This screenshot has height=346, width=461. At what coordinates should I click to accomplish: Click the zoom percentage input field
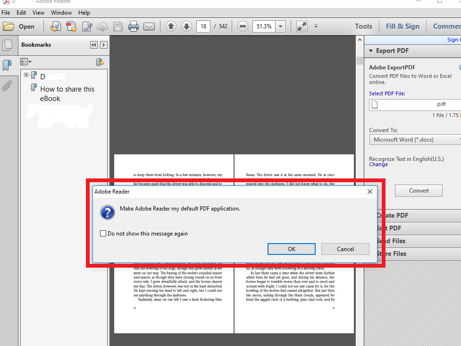click(264, 26)
